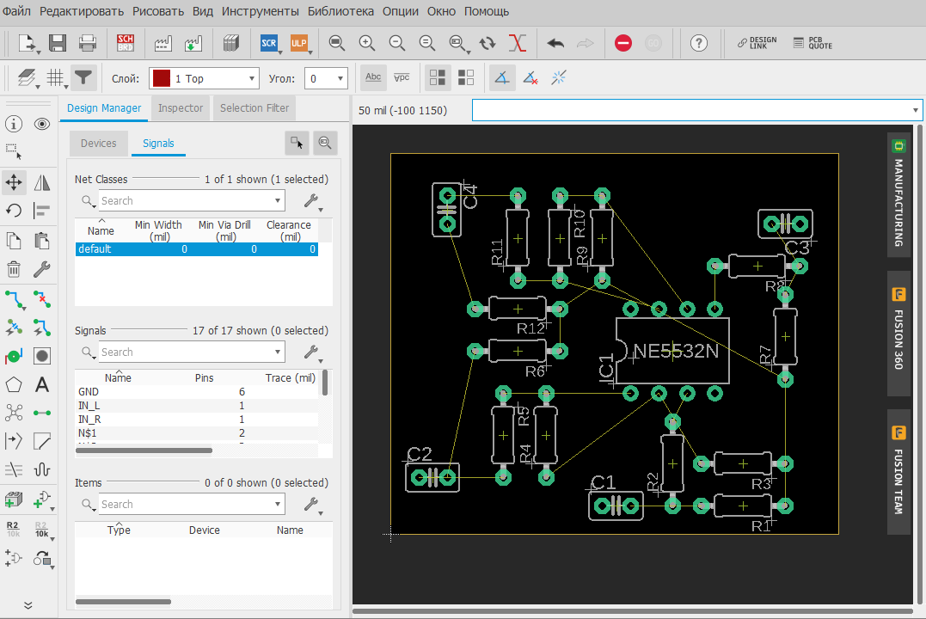Open the Рисовать menu
Image resolution: width=926 pixels, height=619 pixels.
[158, 11]
